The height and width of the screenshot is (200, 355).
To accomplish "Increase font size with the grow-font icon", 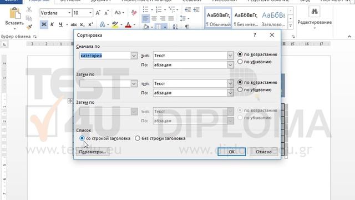I will point(98,13).
